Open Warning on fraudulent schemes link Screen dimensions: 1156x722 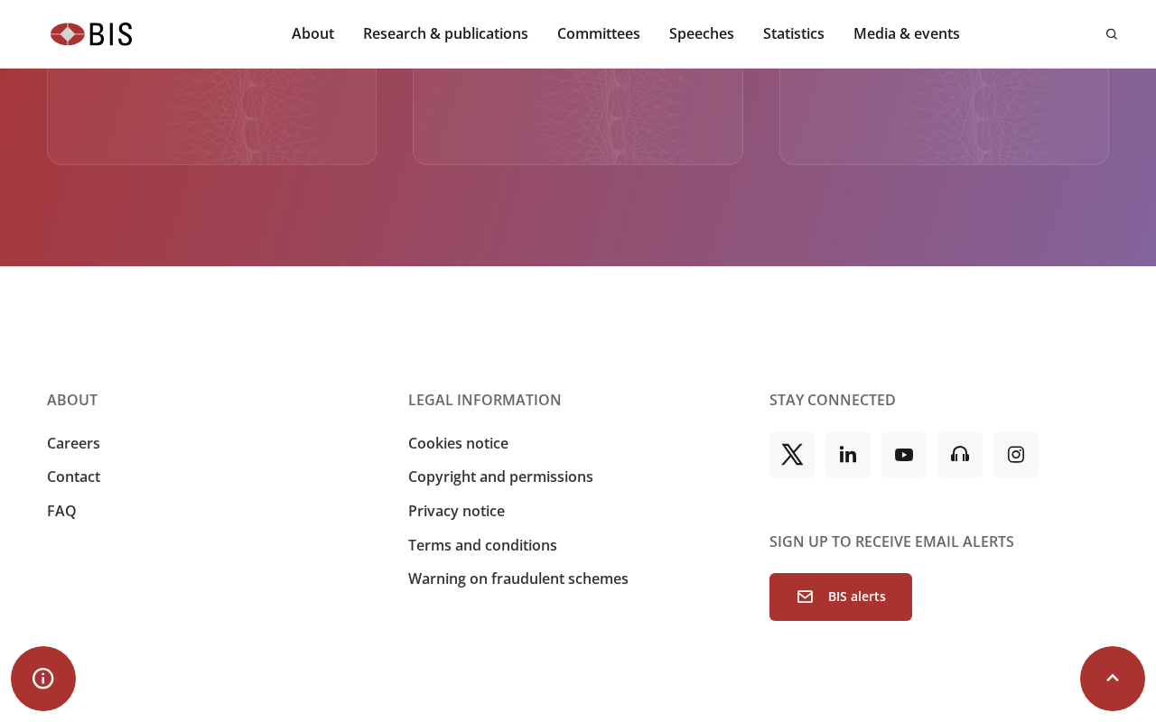518,579
